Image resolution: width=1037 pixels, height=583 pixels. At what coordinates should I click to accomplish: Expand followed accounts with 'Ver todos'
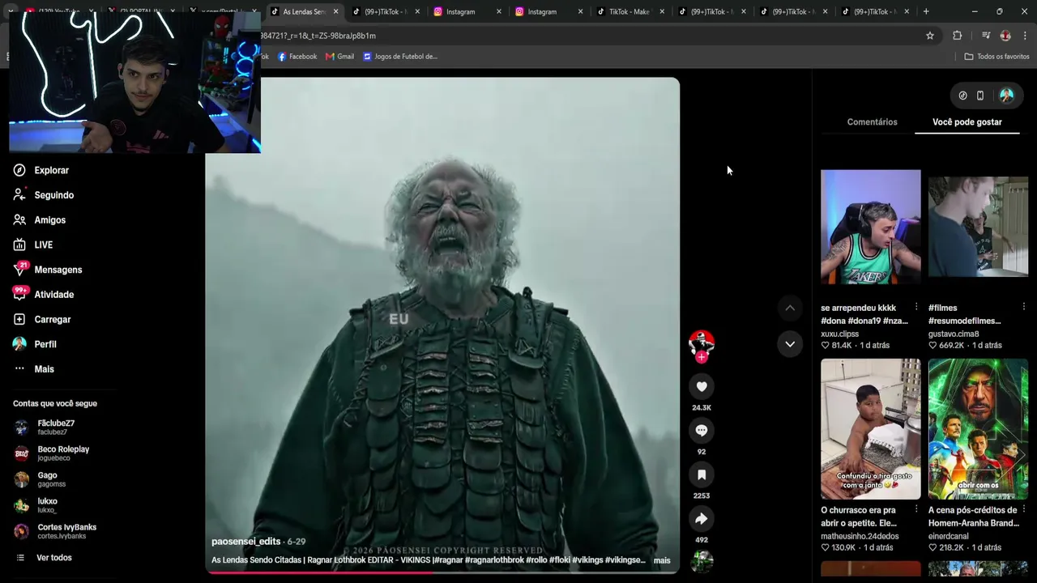pos(54,558)
